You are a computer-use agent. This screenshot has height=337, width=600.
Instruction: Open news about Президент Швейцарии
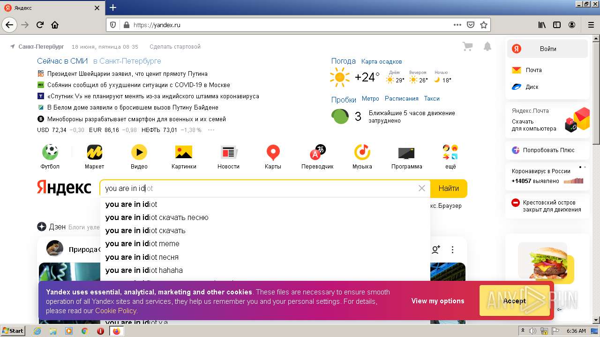pyautogui.click(x=127, y=73)
